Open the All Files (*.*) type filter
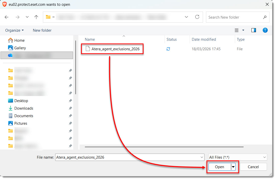This screenshot has height=180, width=276. click(238, 157)
